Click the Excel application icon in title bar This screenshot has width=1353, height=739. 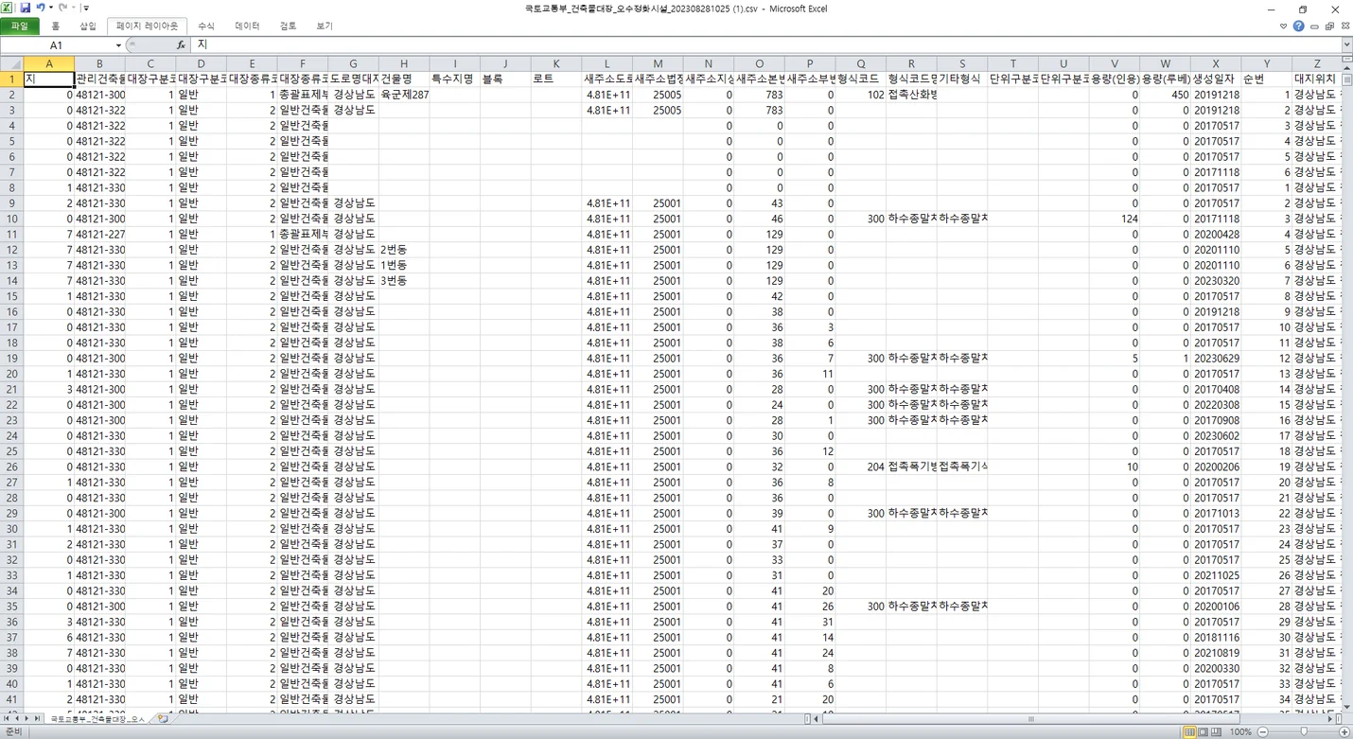tap(8, 8)
